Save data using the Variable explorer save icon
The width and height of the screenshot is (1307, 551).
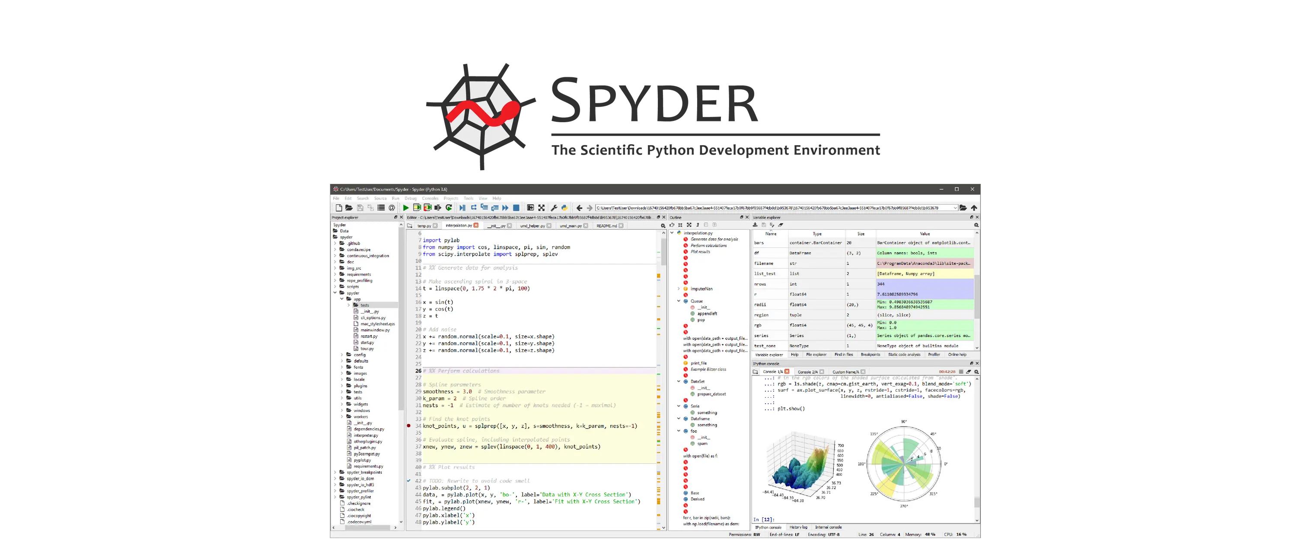pos(764,225)
